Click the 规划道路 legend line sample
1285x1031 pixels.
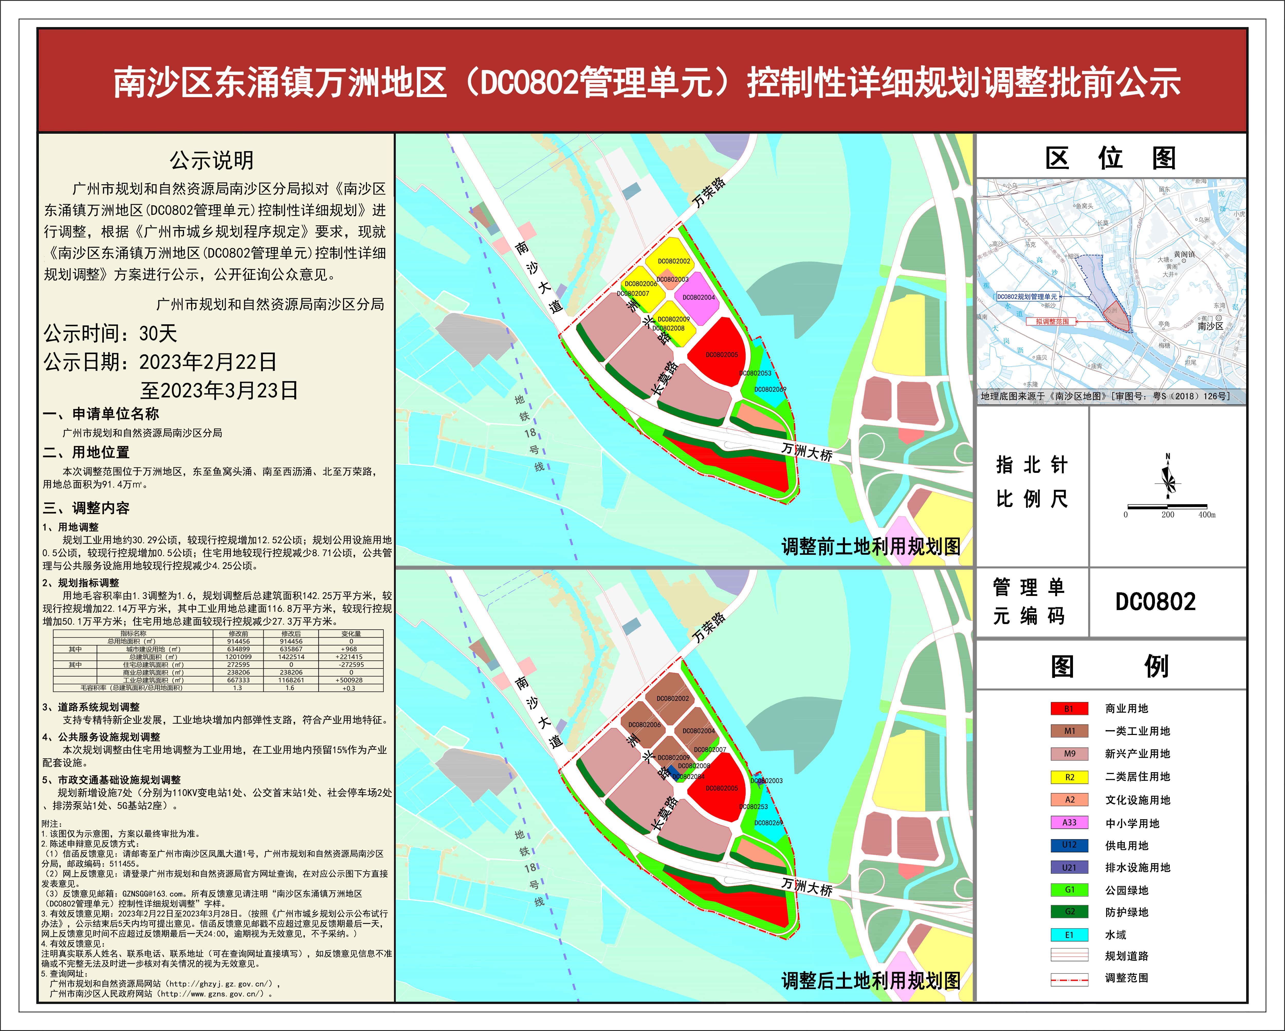point(1069,955)
